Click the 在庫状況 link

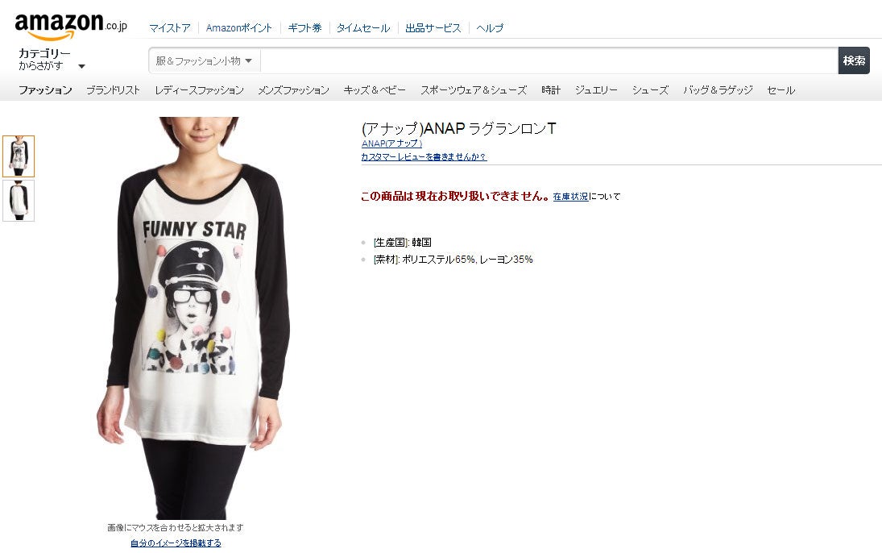coord(570,197)
